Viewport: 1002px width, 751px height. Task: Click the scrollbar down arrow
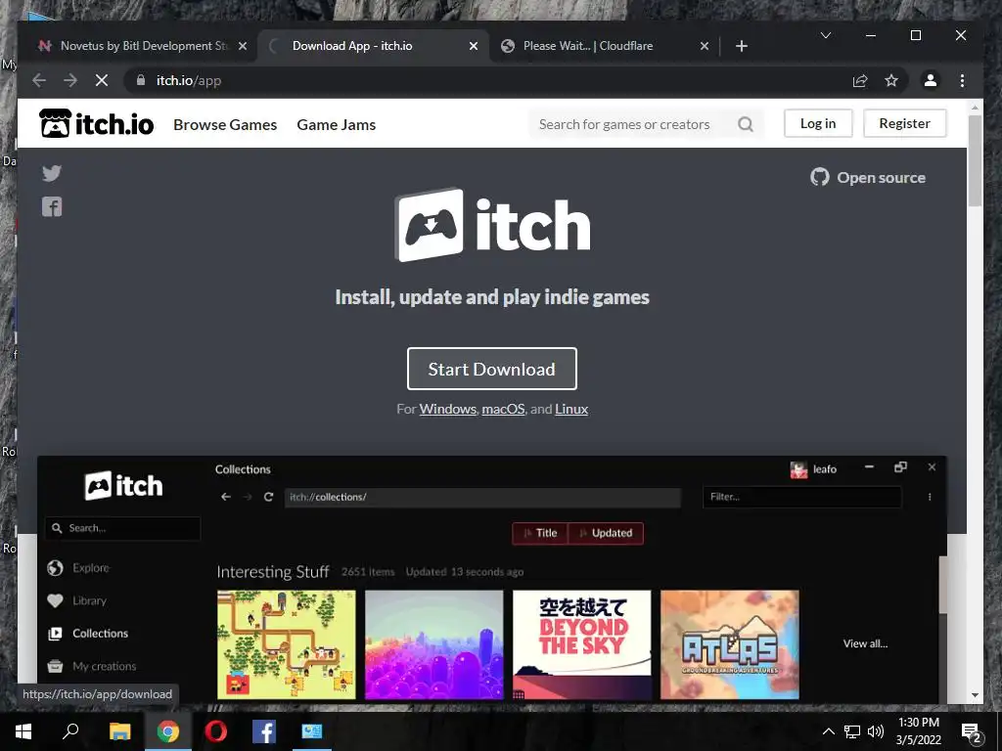pos(976,695)
